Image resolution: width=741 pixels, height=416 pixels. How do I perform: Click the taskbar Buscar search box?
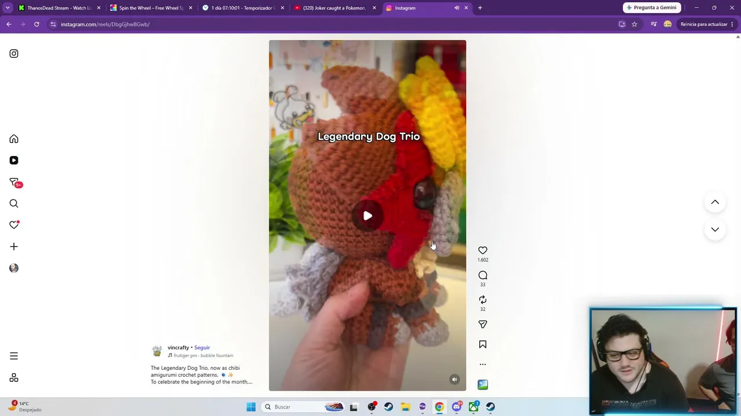click(303, 407)
